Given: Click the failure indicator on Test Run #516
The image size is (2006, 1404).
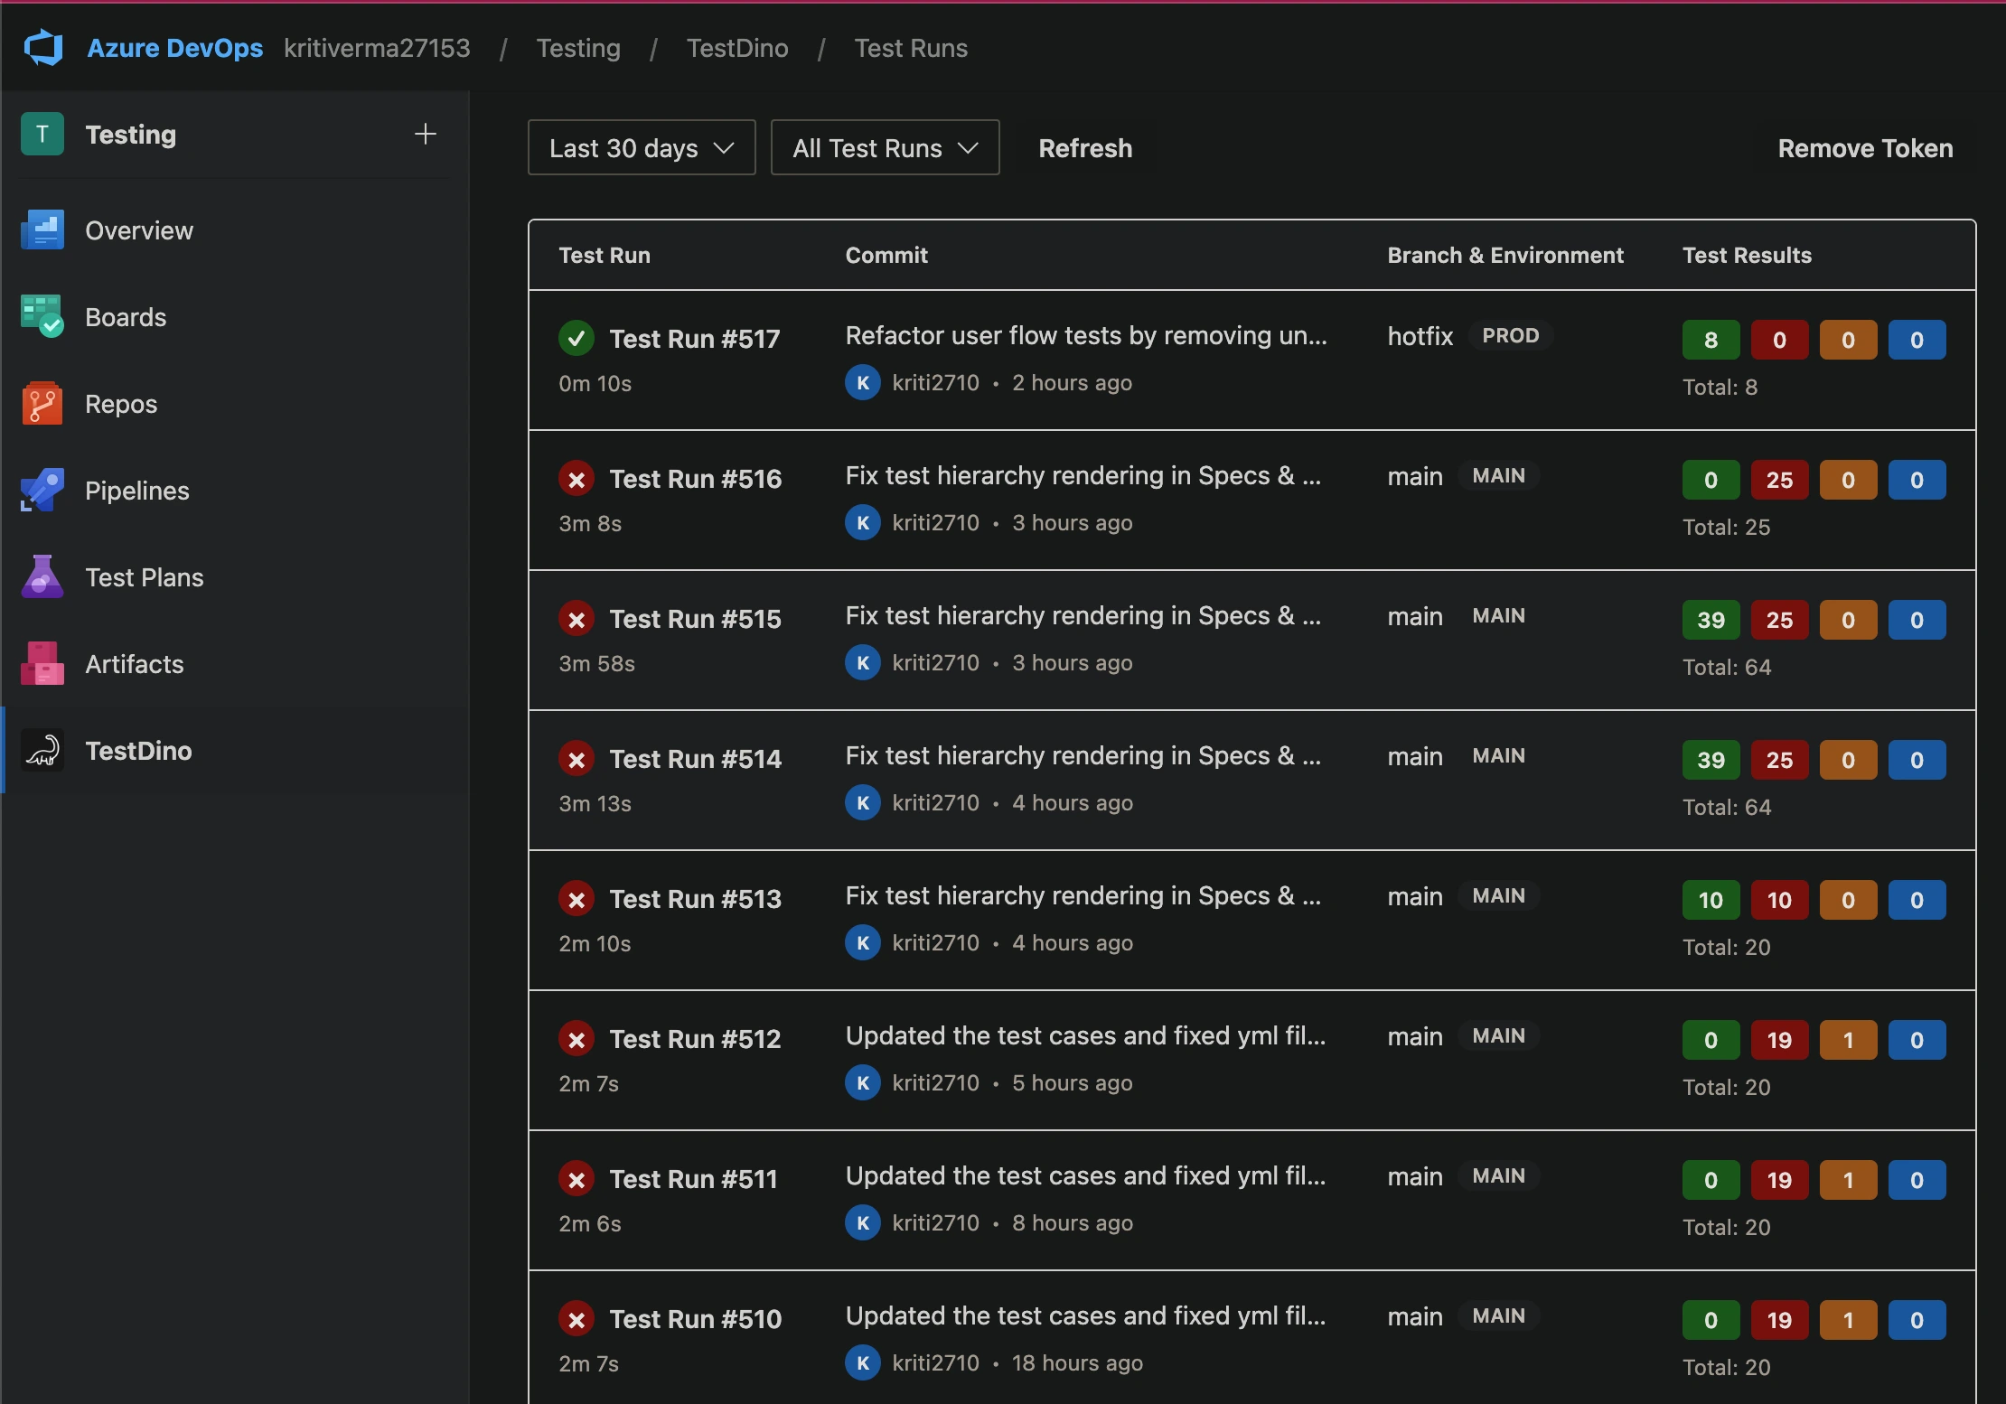Looking at the screenshot, I should point(576,478).
